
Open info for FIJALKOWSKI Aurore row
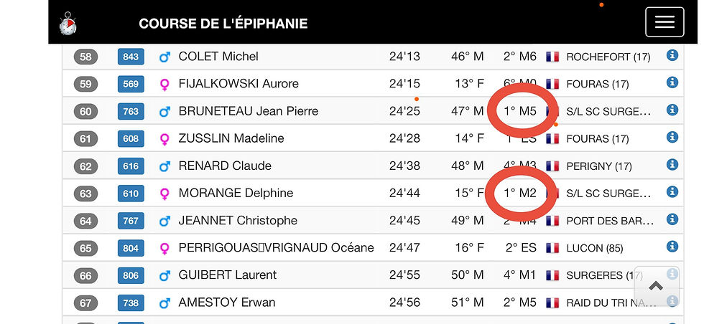tap(672, 82)
